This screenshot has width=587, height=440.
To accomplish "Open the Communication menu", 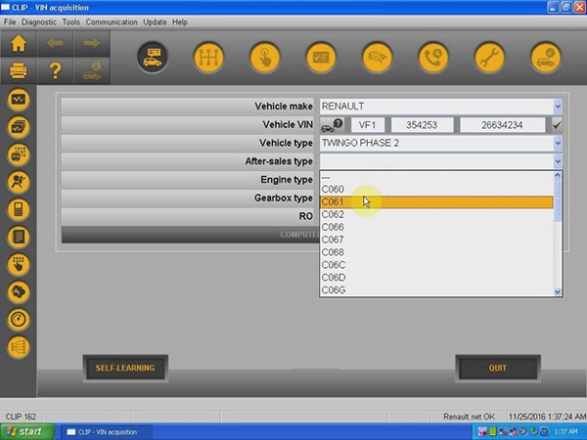I will pos(112,22).
